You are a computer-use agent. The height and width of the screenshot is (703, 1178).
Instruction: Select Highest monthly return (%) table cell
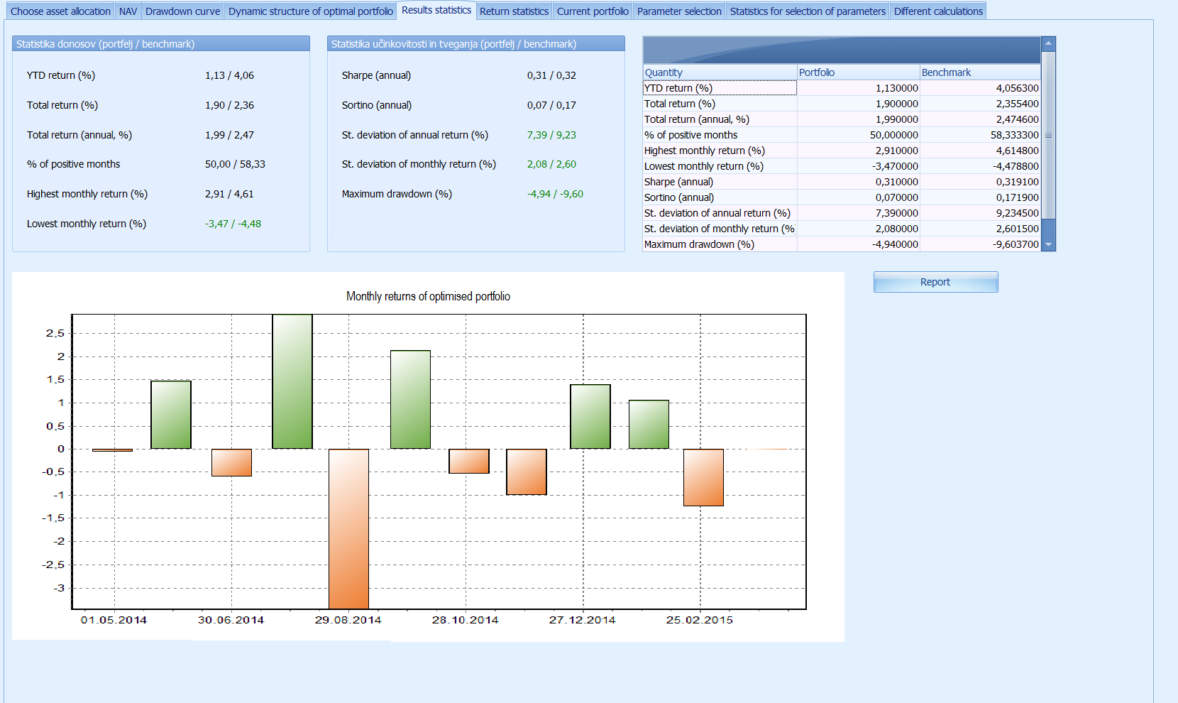720,151
